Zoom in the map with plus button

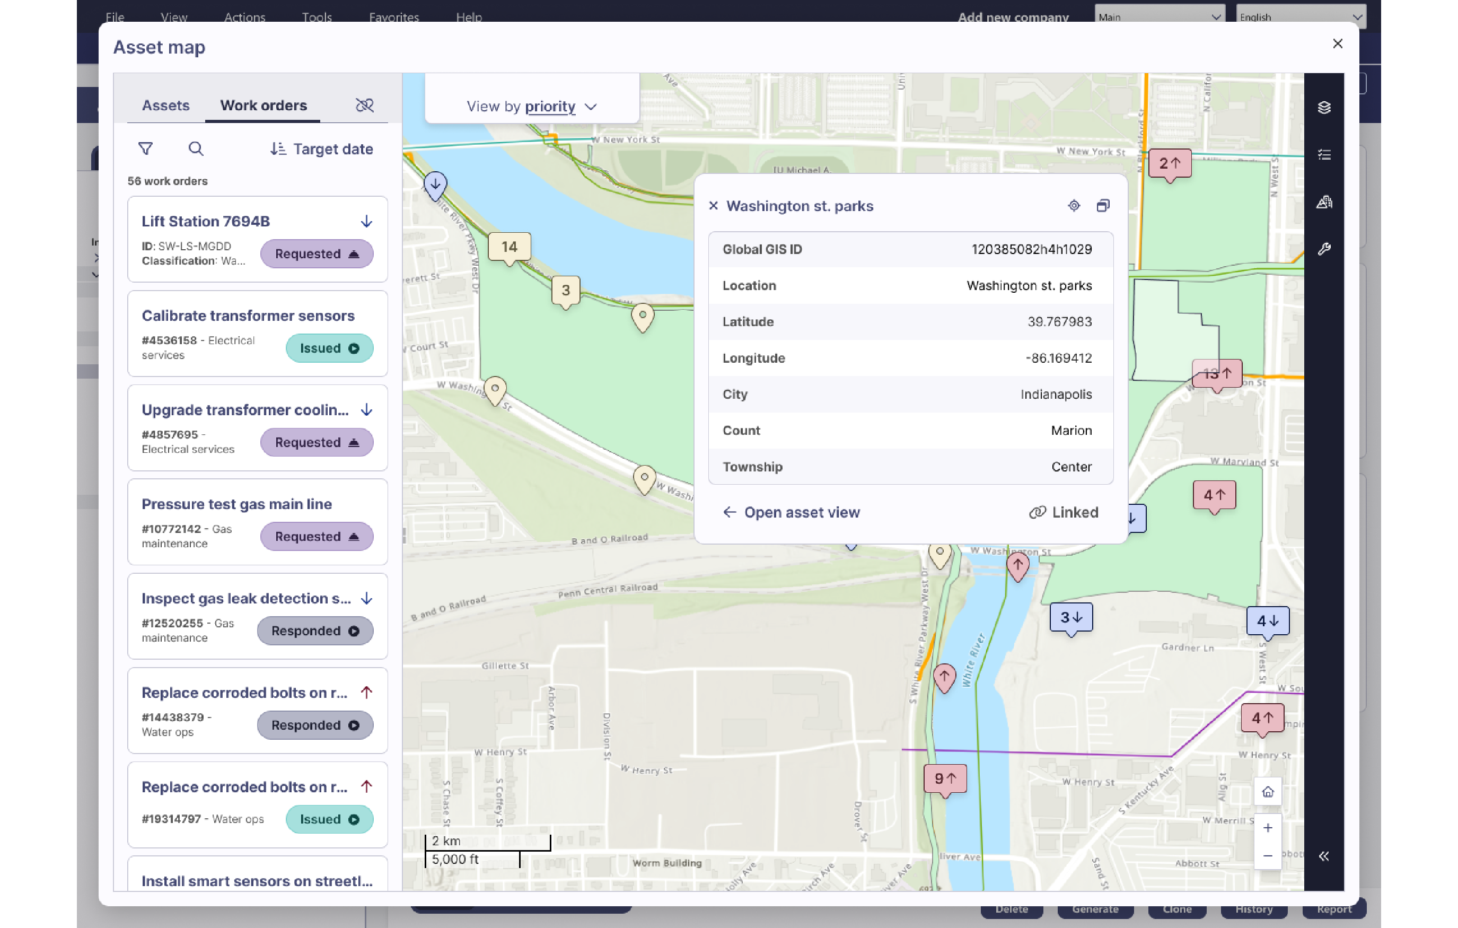pyautogui.click(x=1267, y=827)
